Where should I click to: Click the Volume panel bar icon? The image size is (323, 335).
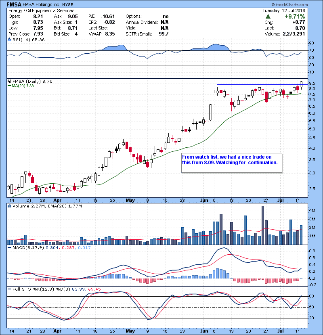(x=9, y=206)
